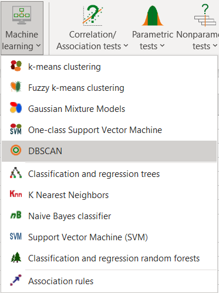Click the Fuzzy k-means clustering icon
The height and width of the screenshot is (293, 219).
[x=16, y=87]
